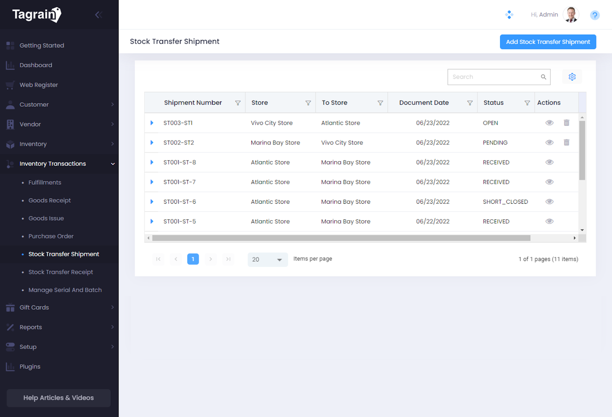Click Add Stock Transfer Shipment button
This screenshot has height=417, width=612.
click(547, 42)
